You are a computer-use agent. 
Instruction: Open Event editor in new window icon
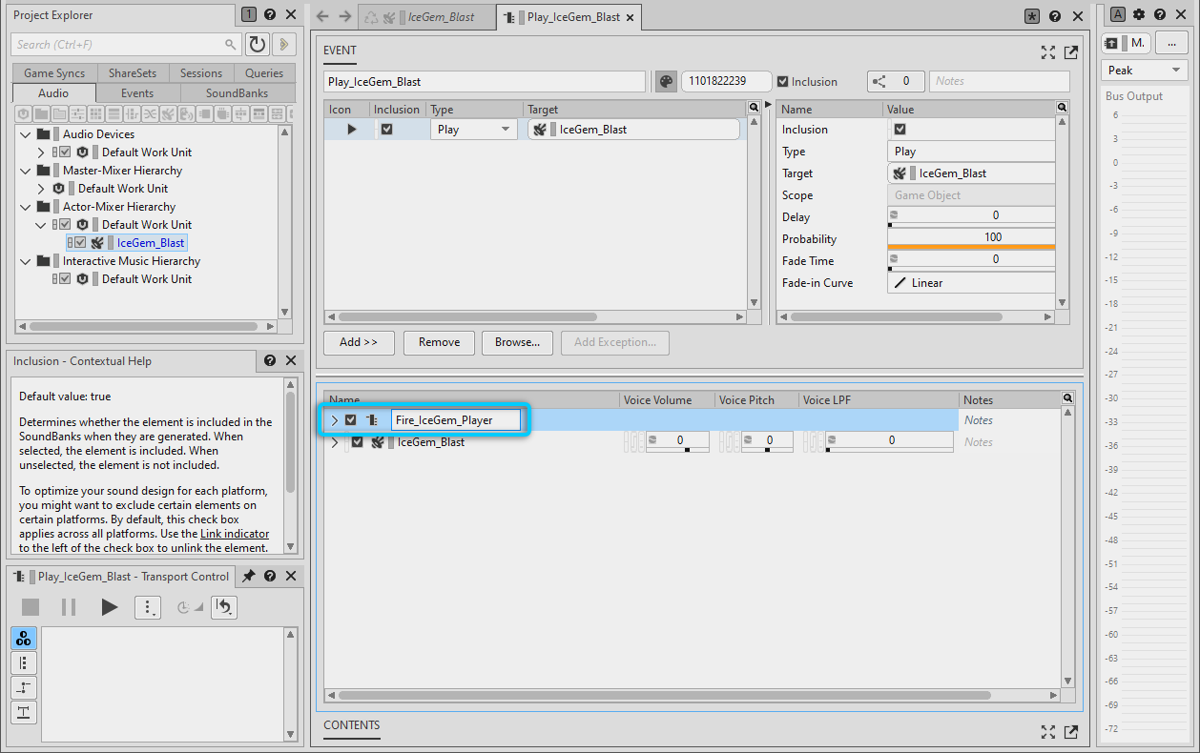1071,52
